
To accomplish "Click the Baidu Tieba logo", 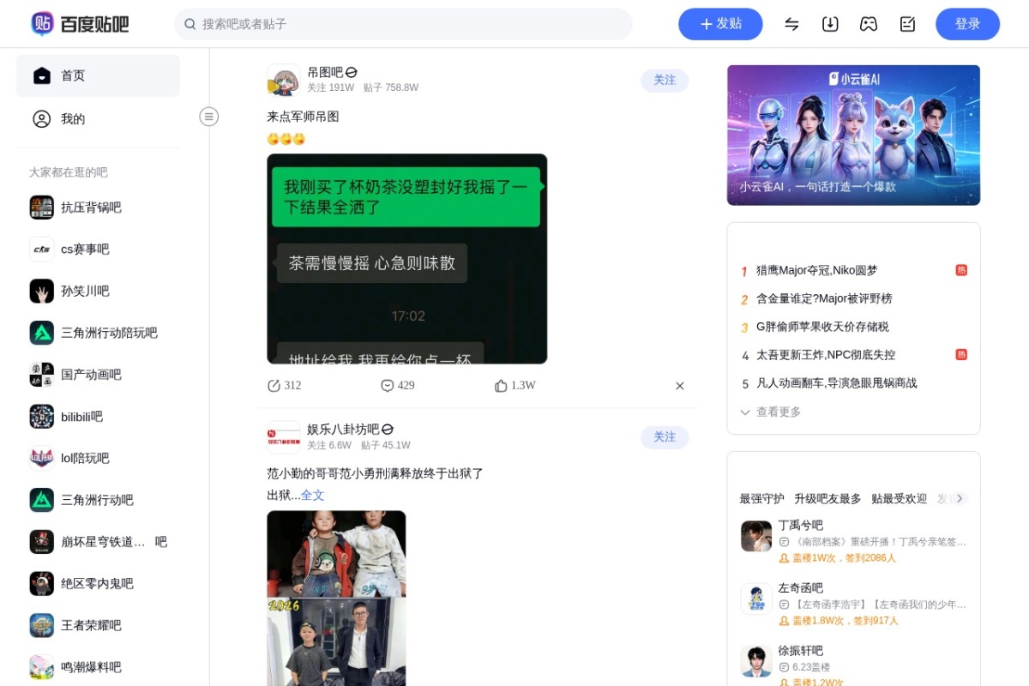I will (80, 24).
